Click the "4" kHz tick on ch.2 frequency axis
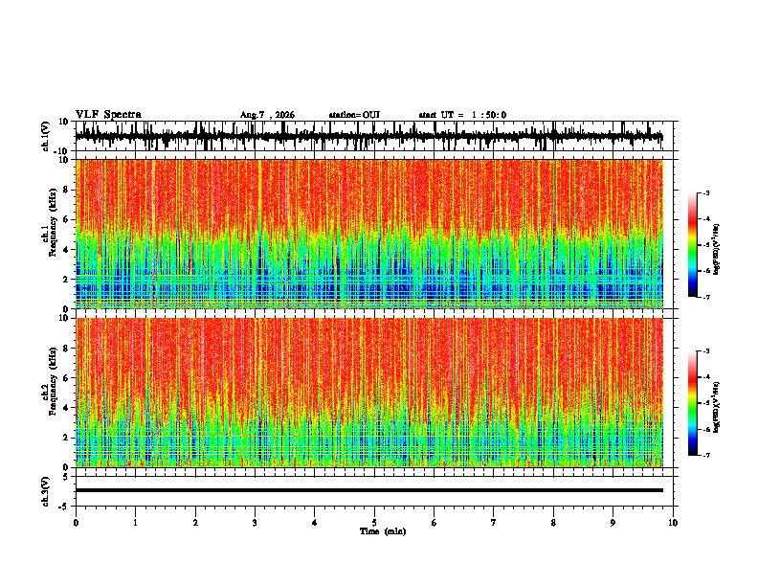The width and height of the screenshot is (758, 586). [67, 408]
